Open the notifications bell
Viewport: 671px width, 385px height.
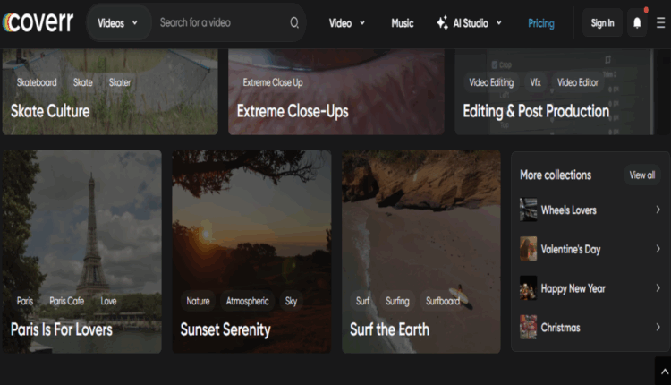637,23
